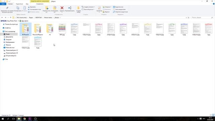
Task: Click Copy path (Скопировать путь)
Action: point(34,9)
